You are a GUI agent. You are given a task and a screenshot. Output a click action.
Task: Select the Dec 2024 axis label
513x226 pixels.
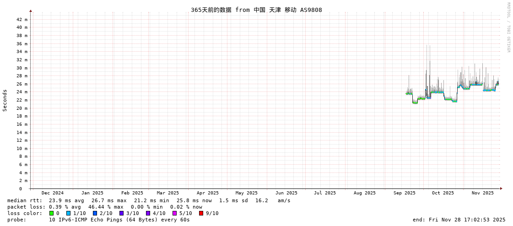[x=53, y=193]
